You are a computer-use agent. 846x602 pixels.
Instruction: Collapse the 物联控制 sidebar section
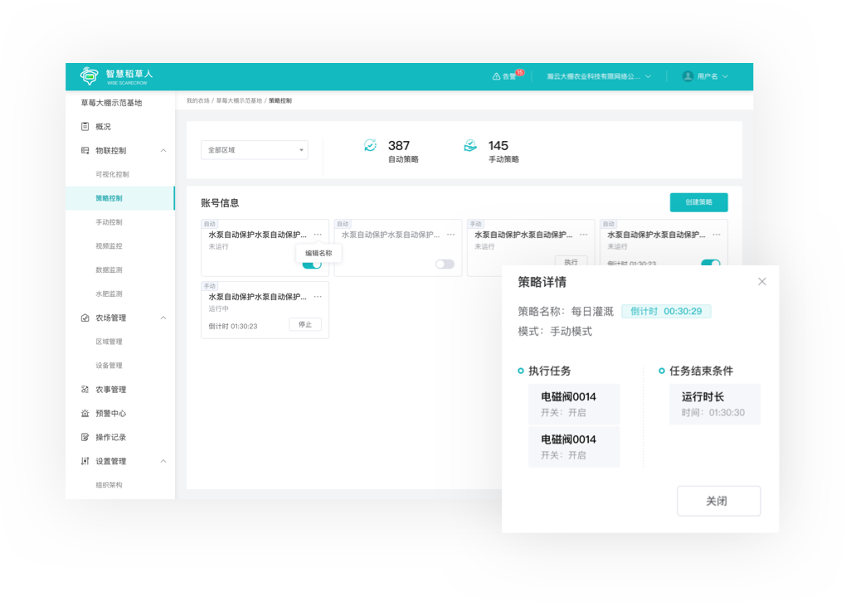pyautogui.click(x=163, y=151)
